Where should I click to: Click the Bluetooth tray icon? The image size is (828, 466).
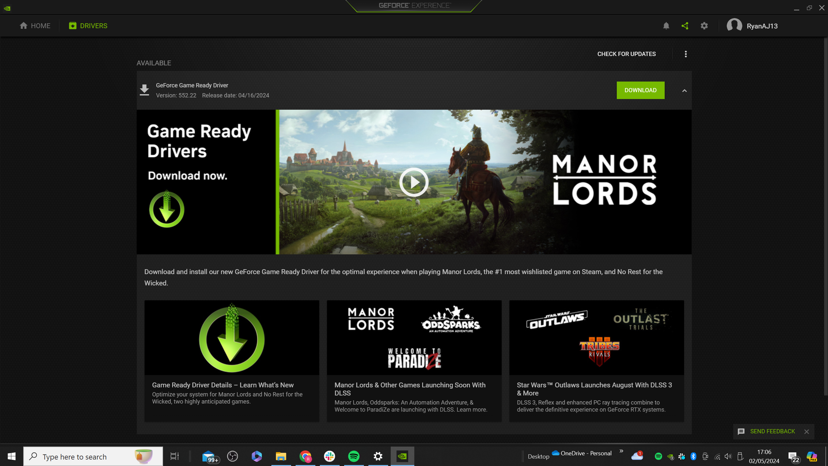click(x=693, y=456)
